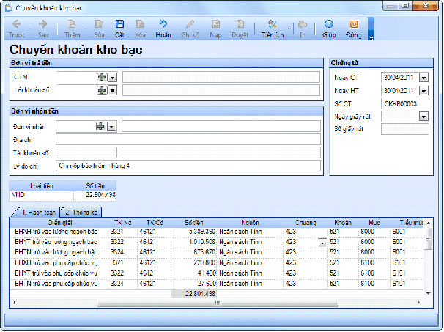Open Ngày CT date picker

tap(423, 78)
